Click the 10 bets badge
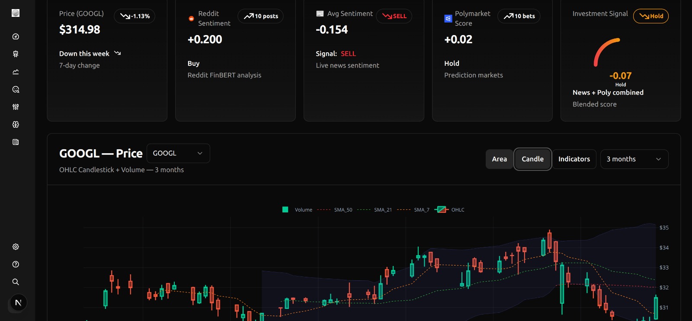 (x=519, y=16)
